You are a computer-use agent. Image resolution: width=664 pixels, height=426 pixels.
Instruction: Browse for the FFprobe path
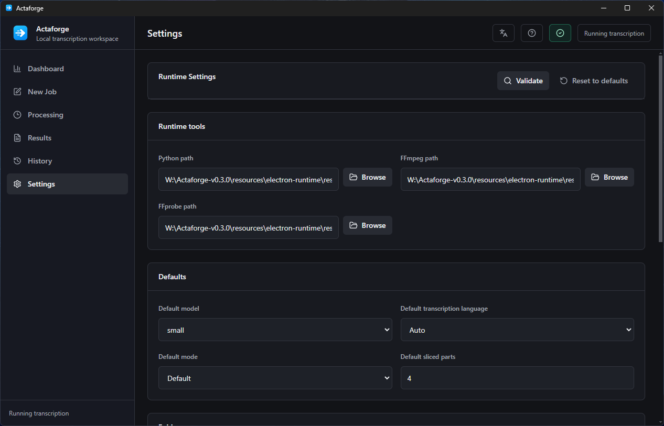click(368, 225)
